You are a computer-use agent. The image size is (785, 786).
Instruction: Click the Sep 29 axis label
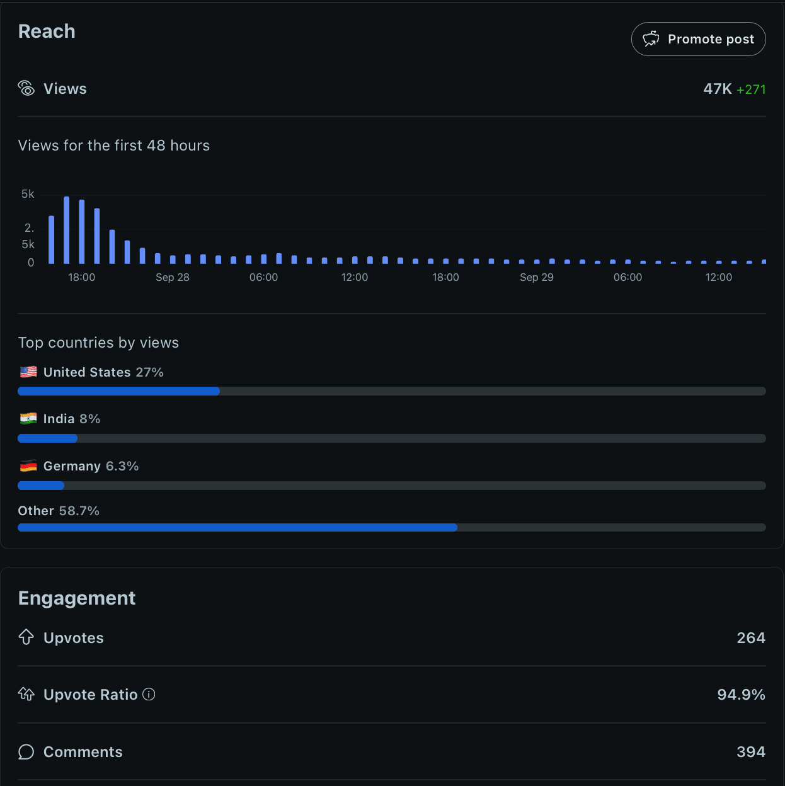pos(537,277)
